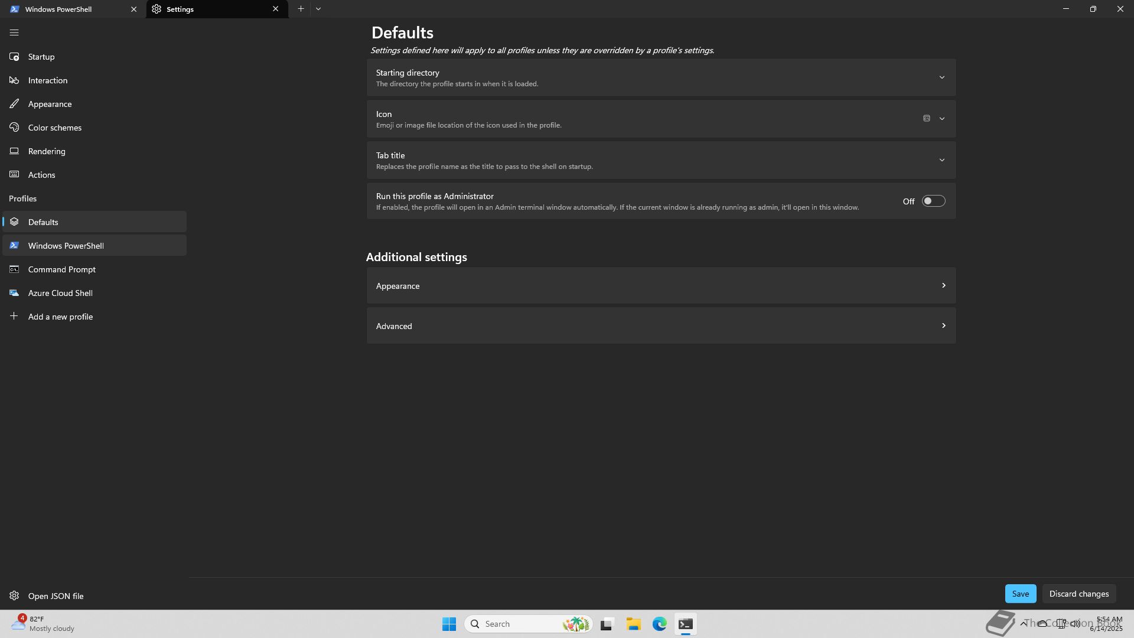Expand the Starting directory setting

point(941,77)
